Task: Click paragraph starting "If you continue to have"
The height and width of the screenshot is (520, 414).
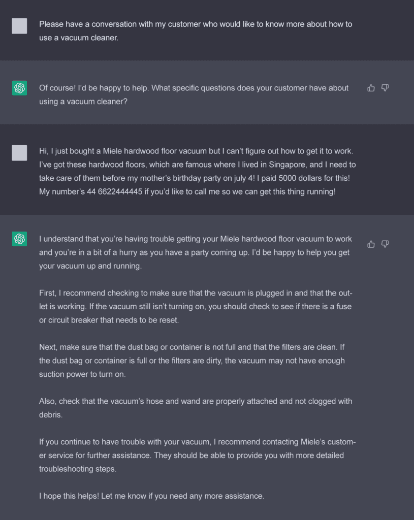Action: coord(198,456)
